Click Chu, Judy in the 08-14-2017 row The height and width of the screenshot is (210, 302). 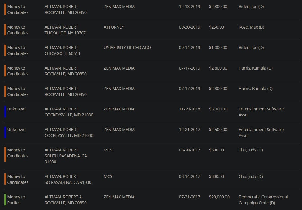point(250,176)
